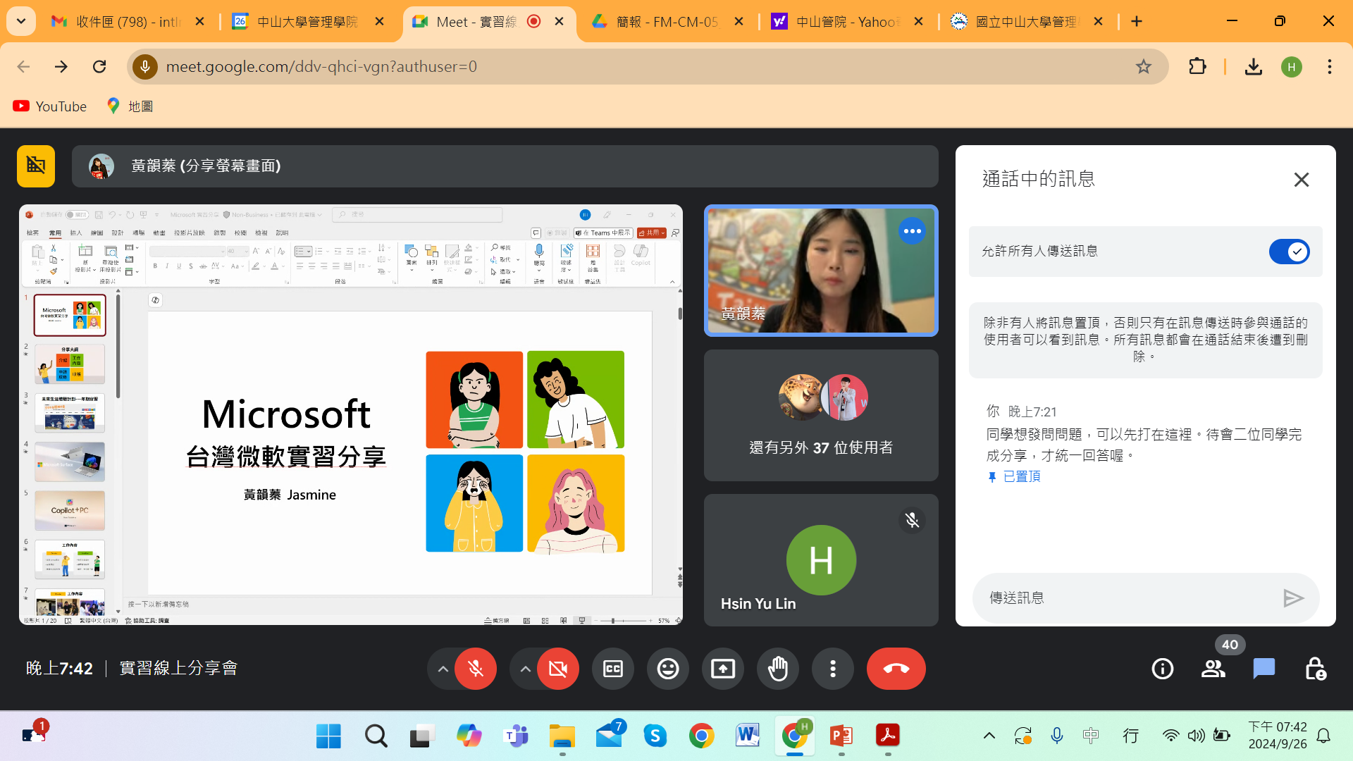Open Chrome three-dot menu

coord(1330,66)
